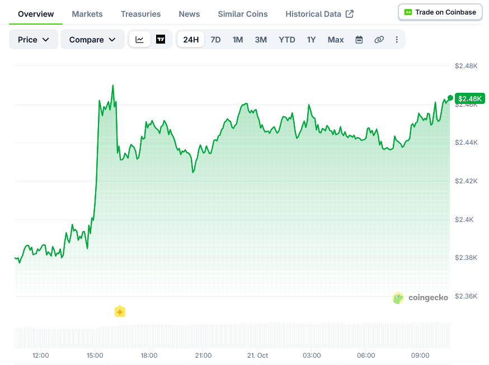
Task: Select the 1Y time range
Action: coord(311,40)
